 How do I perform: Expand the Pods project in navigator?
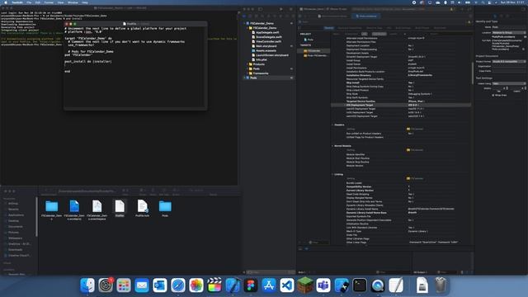245,78
